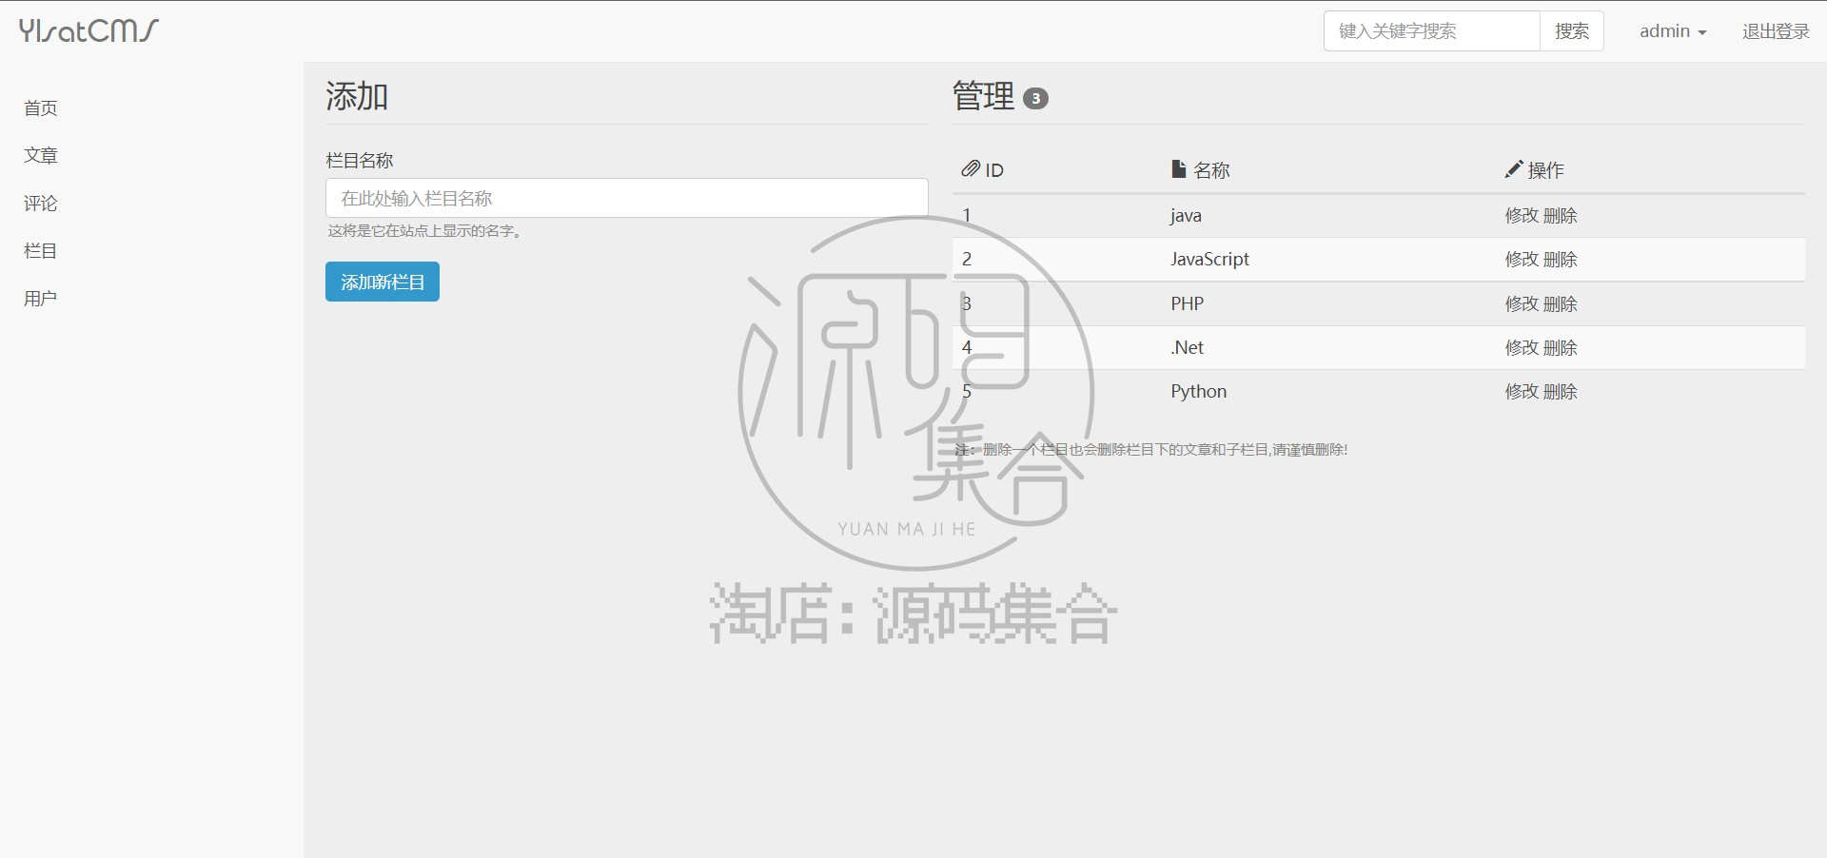Click the 搜索 search button
Screen dimensions: 1827x858
[x=1572, y=31]
